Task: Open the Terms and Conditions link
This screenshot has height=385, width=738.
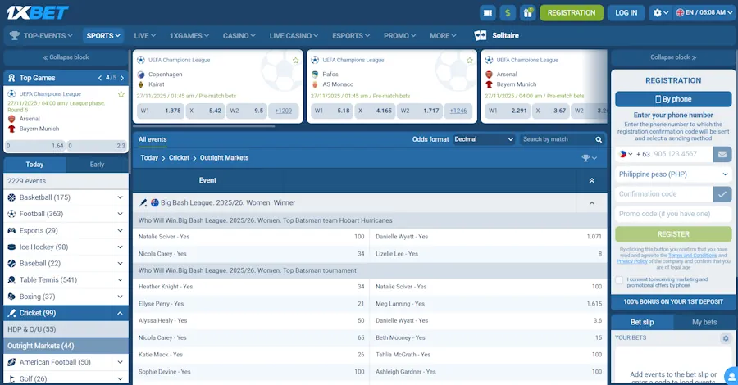Action: coord(692,256)
